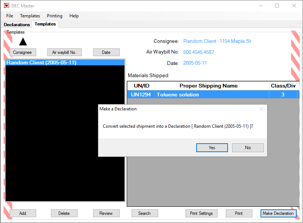Open Print Settings
The height and width of the screenshot is (223, 303).
click(x=201, y=213)
